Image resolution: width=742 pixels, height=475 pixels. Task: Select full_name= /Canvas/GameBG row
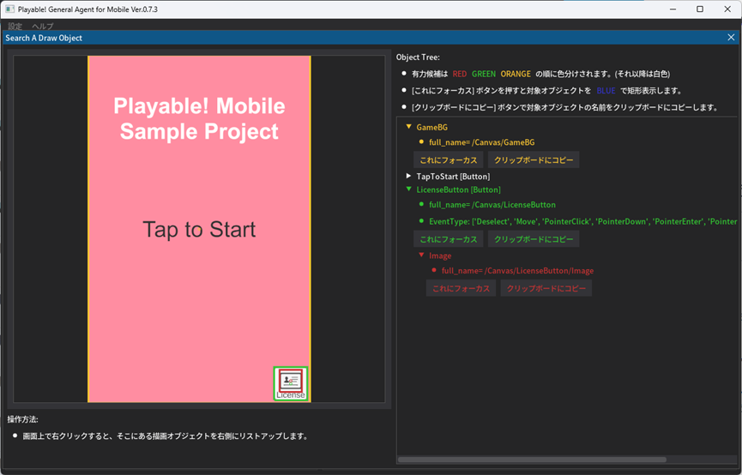click(x=482, y=142)
